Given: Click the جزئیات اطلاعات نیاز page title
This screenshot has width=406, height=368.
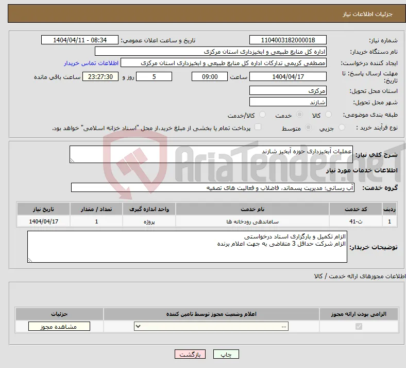Looking at the screenshot, I should pyautogui.click(x=368, y=14).
